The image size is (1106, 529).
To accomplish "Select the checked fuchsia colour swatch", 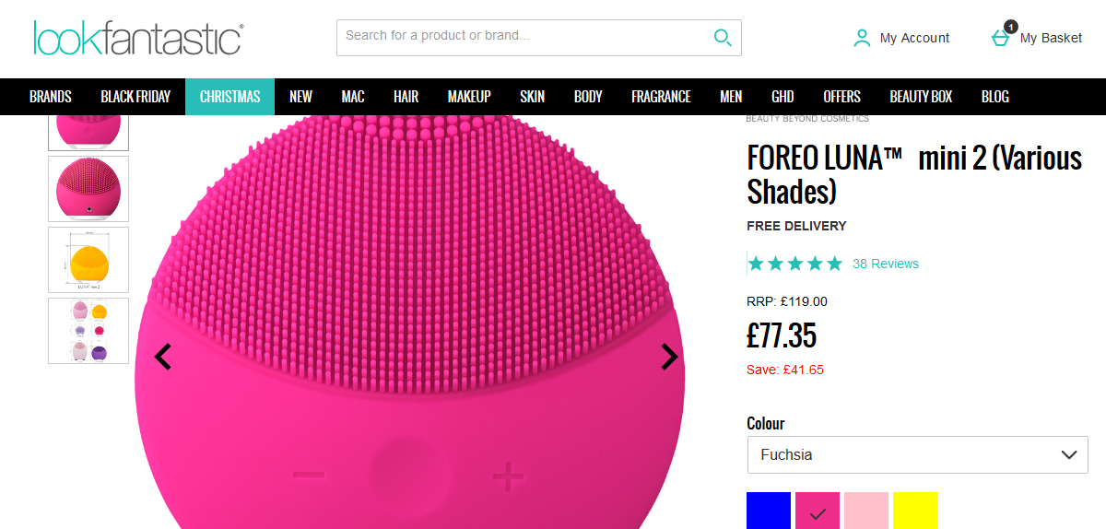I will click(x=818, y=511).
